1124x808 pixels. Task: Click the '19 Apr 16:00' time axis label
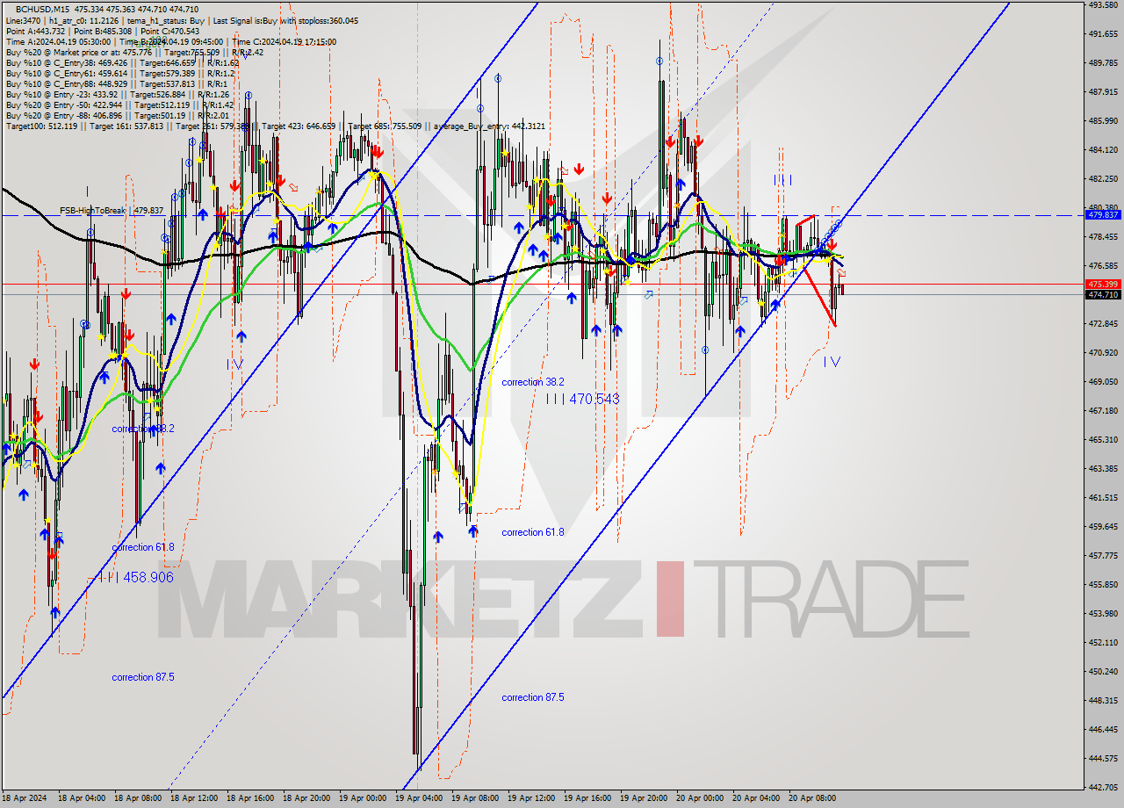(x=587, y=799)
